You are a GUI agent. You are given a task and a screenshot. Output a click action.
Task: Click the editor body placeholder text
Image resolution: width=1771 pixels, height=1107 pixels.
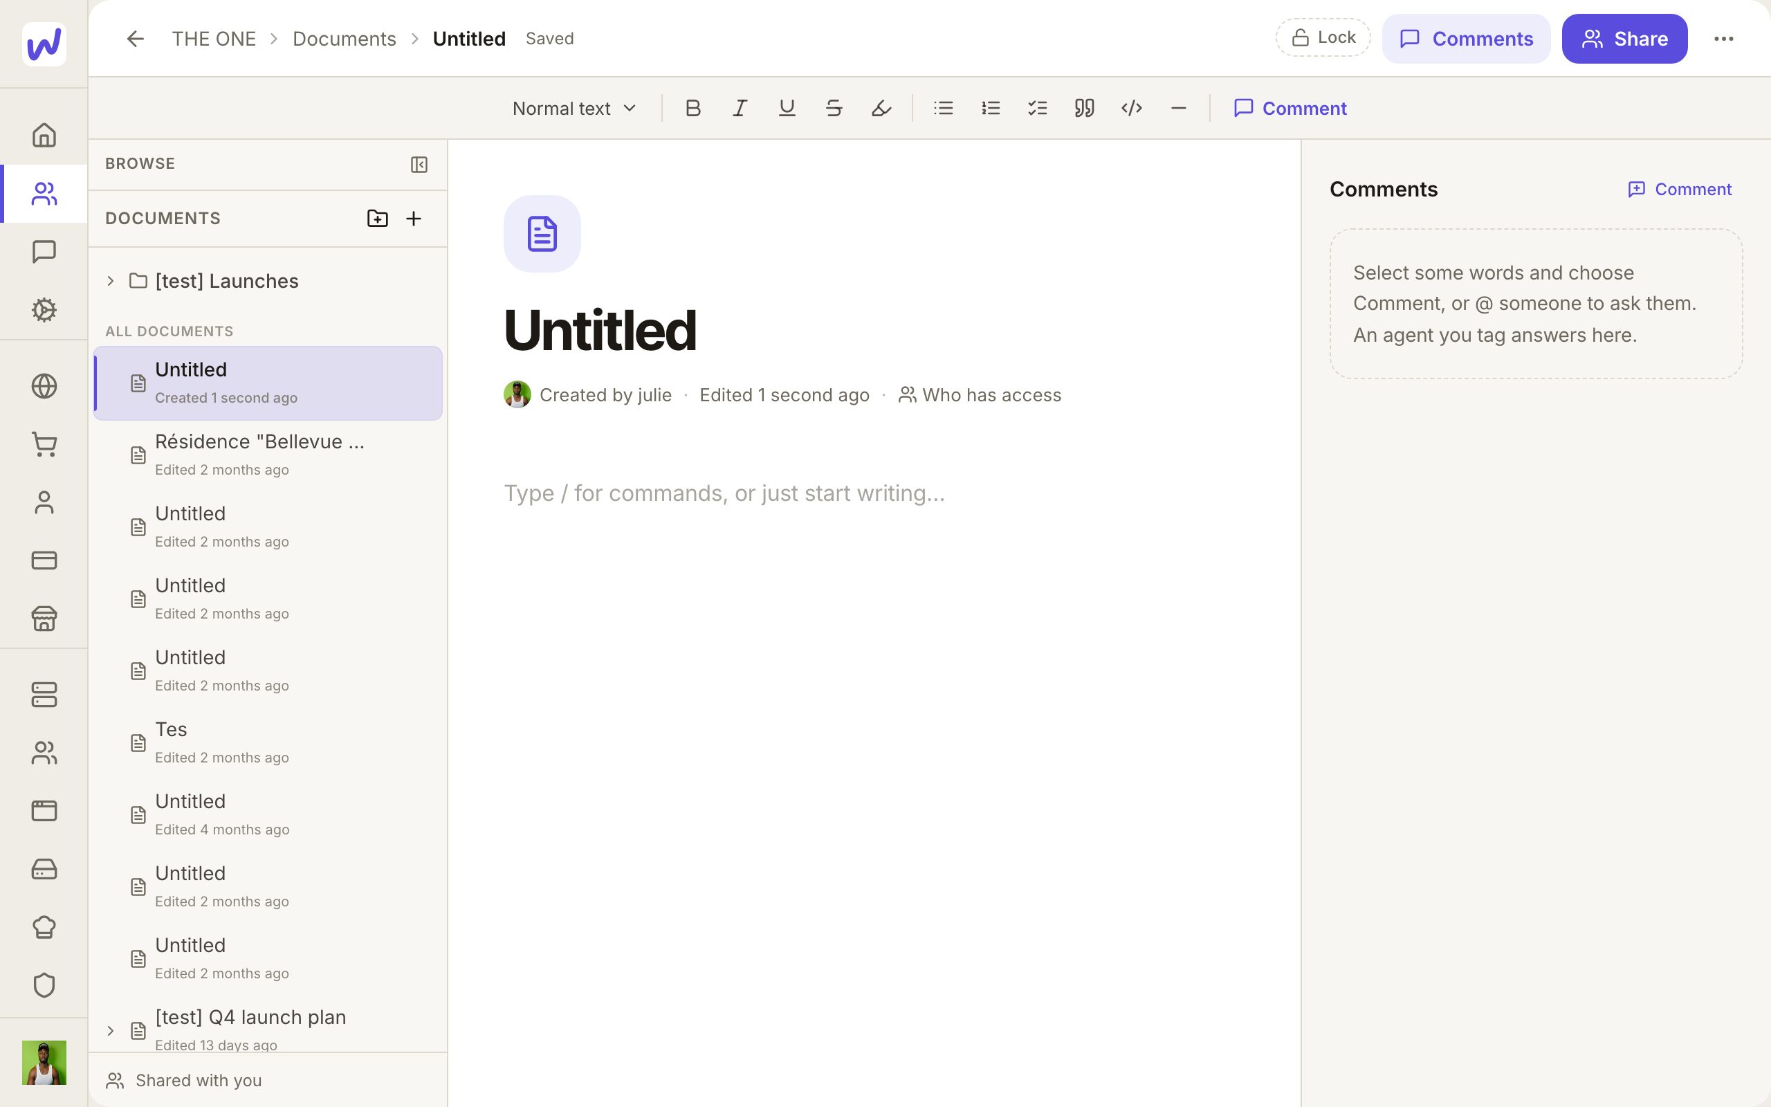click(724, 493)
